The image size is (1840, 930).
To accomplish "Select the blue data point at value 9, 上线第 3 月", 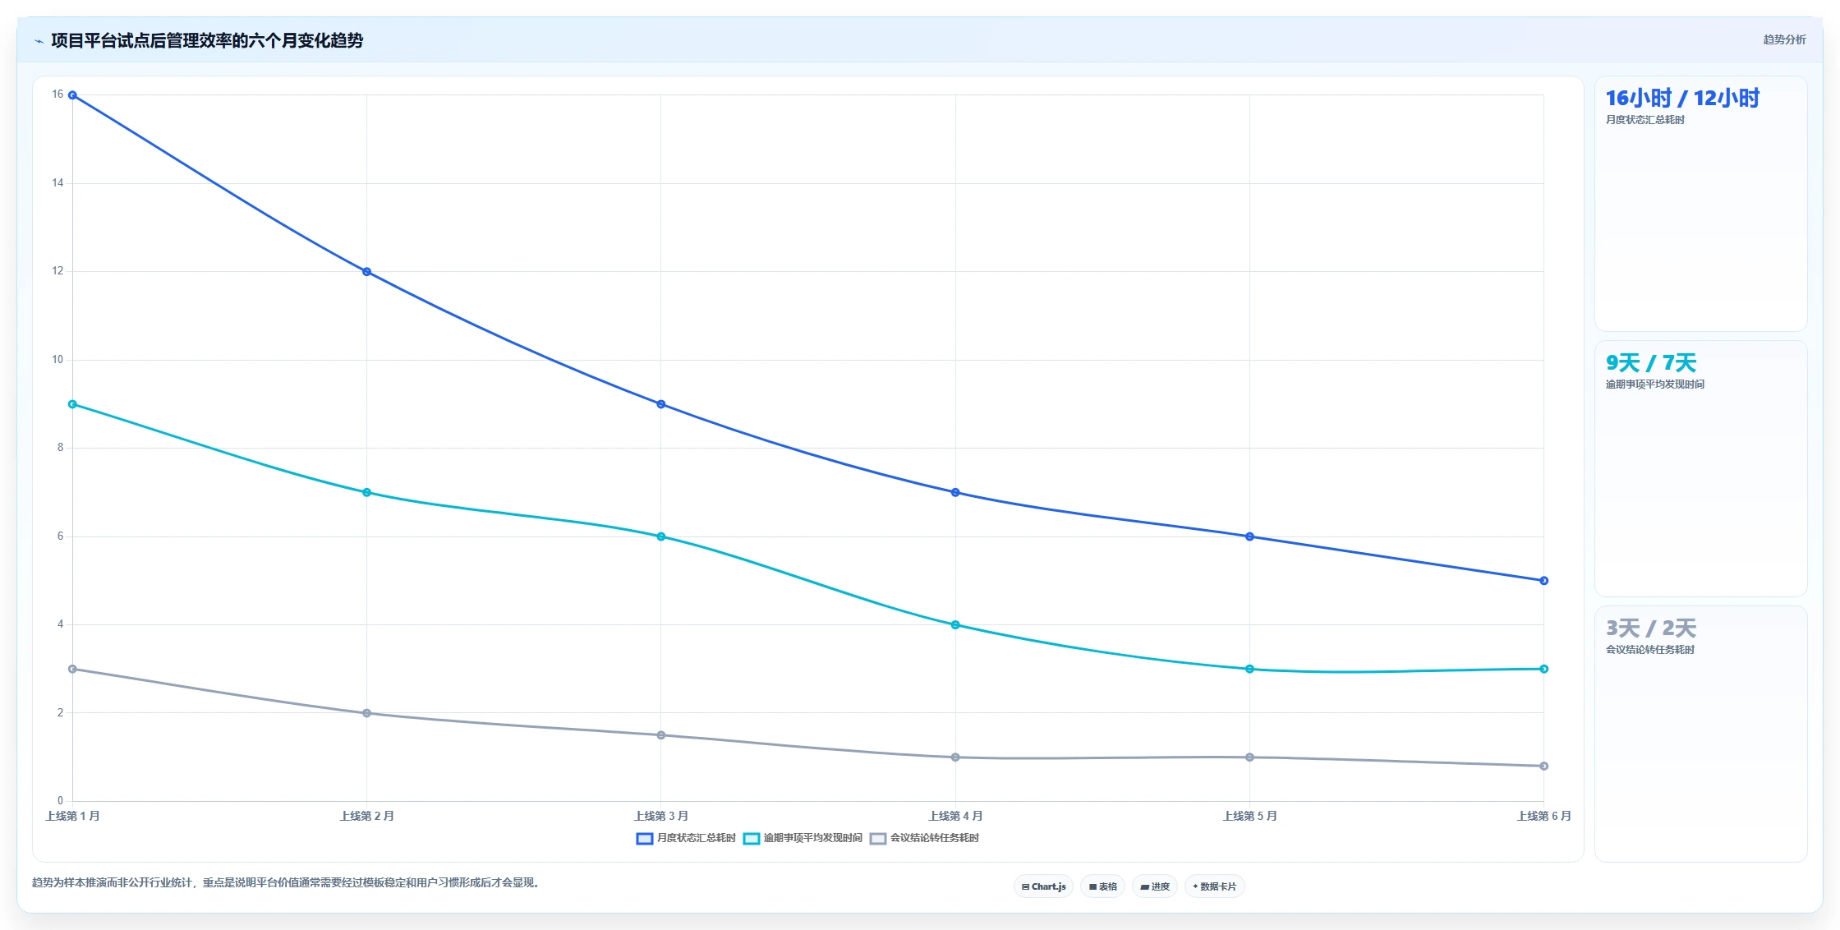I will (661, 404).
